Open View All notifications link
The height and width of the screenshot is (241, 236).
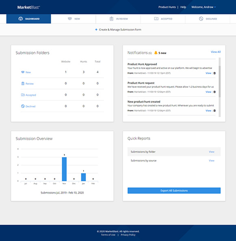coord(216,52)
